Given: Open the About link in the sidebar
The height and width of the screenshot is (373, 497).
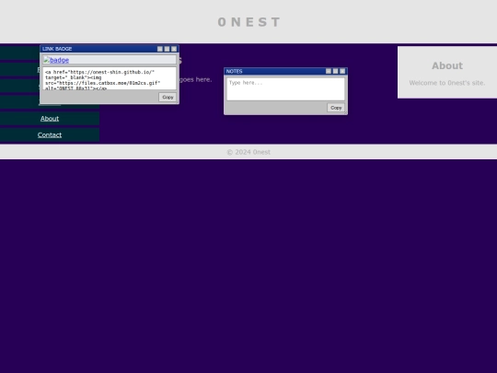Looking at the screenshot, I should (x=50, y=119).
